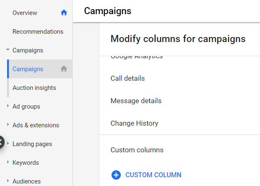Go to Ads & extensions
260x186 pixels.
pos(36,125)
